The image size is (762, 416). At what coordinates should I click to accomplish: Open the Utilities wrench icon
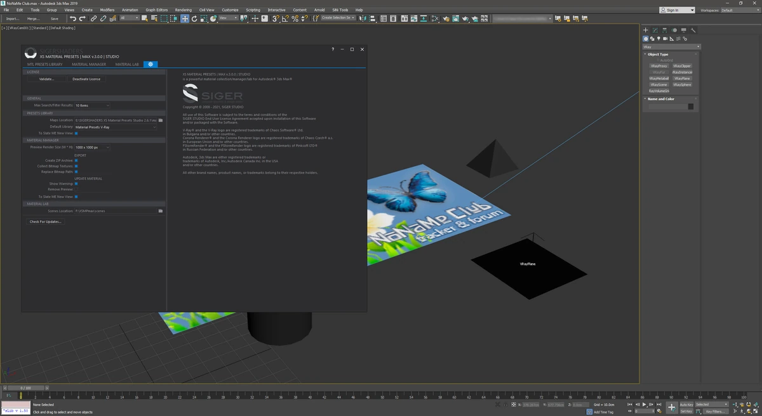pyautogui.click(x=693, y=30)
